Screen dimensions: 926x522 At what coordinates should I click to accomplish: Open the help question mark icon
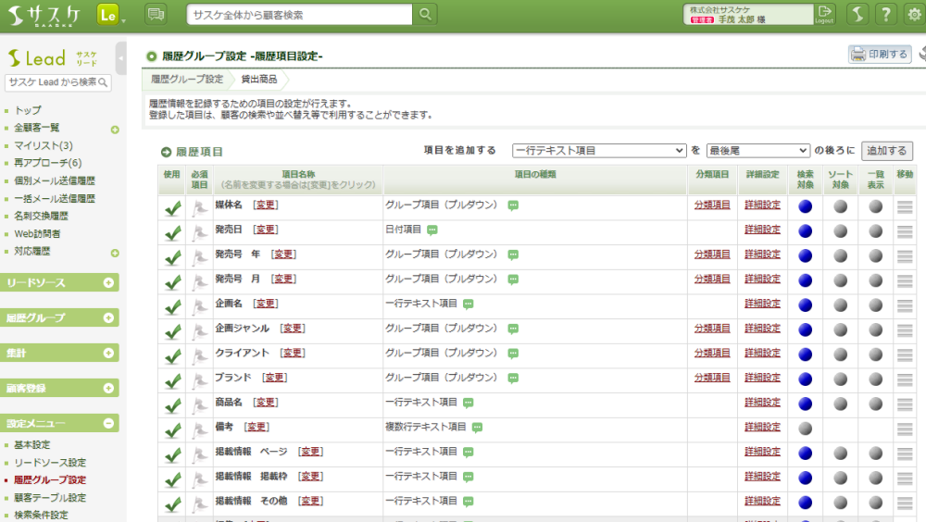pyautogui.click(x=886, y=15)
